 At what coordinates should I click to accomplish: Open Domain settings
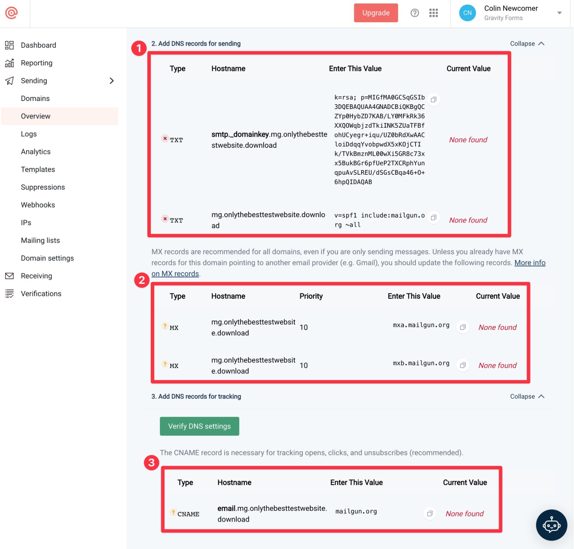pos(47,258)
